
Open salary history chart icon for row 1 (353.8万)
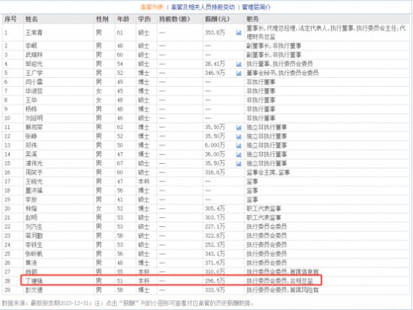click(x=239, y=33)
